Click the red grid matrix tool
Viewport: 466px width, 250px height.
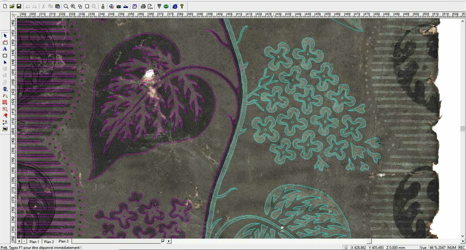[x=5, y=103]
